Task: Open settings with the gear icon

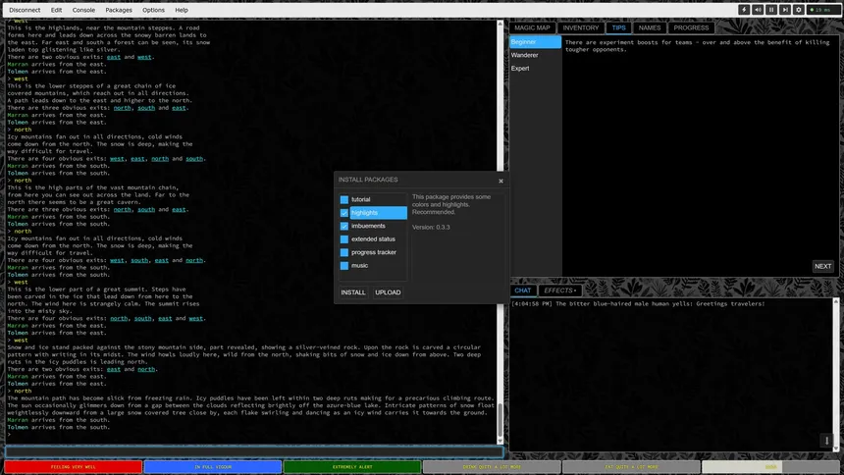Action: click(799, 10)
